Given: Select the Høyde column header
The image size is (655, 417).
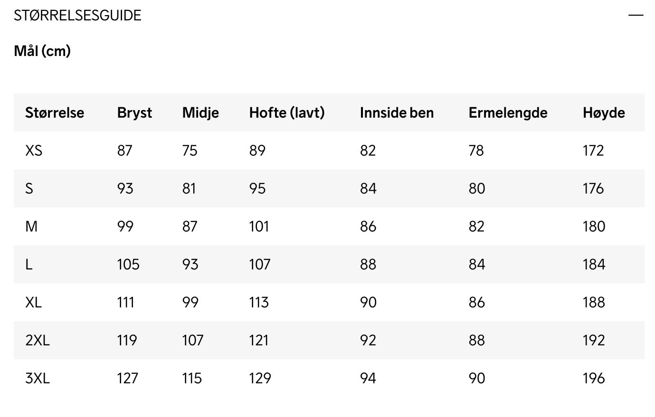Looking at the screenshot, I should click(x=604, y=112).
